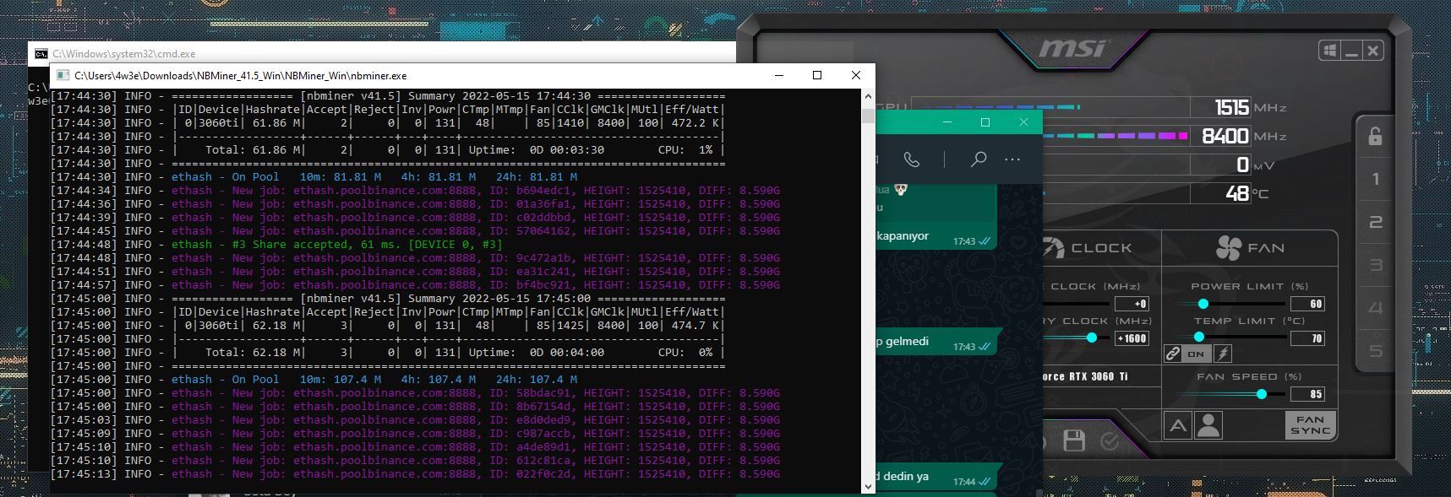Select profile slot 1 in Afterburner
1451x497 pixels.
coord(1376,179)
